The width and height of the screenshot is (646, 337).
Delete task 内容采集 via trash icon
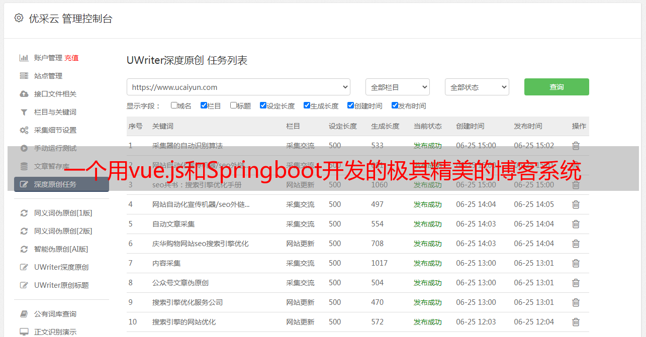tap(576, 263)
